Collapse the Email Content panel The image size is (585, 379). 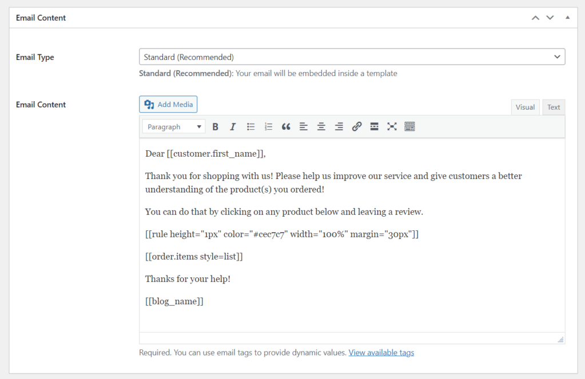coord(567,17)
